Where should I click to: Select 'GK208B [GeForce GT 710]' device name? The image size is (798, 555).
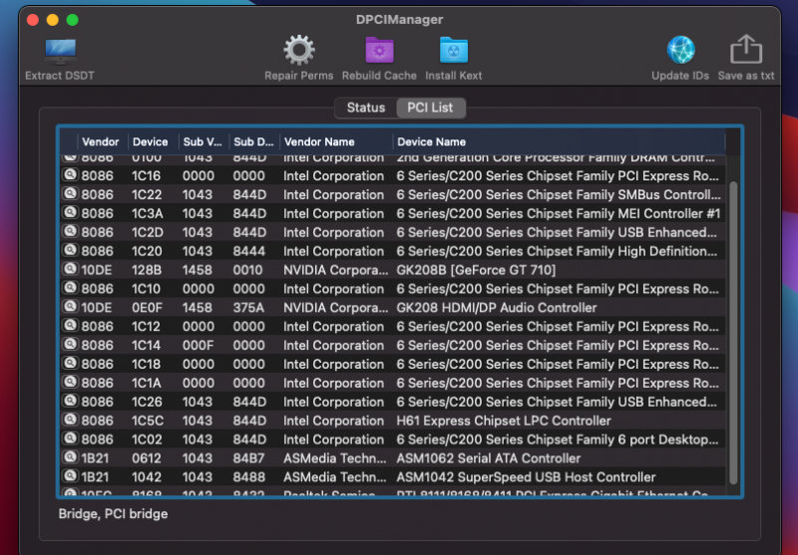coord(476,270)
